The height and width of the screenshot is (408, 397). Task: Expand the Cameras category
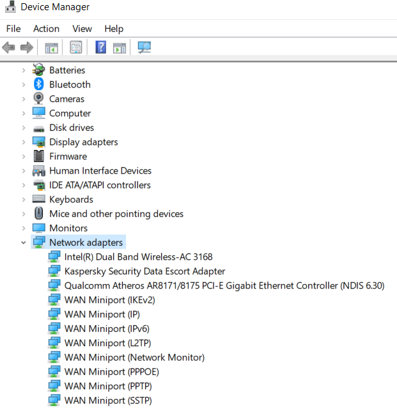pyautogui.click(x=24, y=99)
